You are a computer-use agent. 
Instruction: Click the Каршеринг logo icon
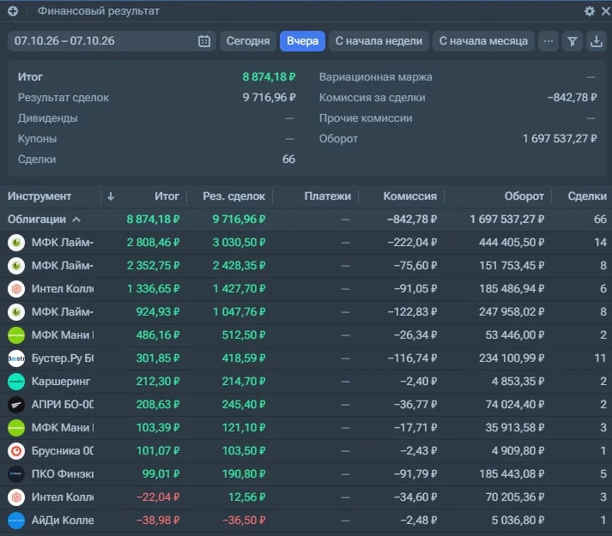16,382
